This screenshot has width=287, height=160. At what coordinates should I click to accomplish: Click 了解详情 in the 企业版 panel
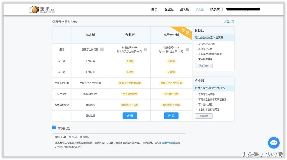pyautogui.click(x=204, y=116)
